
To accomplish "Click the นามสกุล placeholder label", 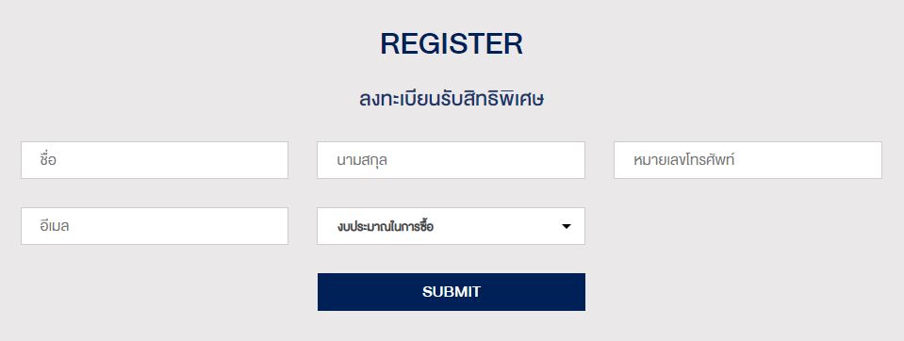I will (x=361, y=161).
